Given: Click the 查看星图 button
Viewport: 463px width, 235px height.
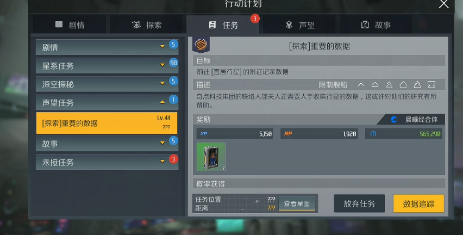Looking at the screenshot, I should pyautogui.click(x=297, y=203).
